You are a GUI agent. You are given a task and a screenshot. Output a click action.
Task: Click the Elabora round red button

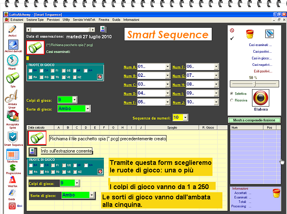point(261,98)
